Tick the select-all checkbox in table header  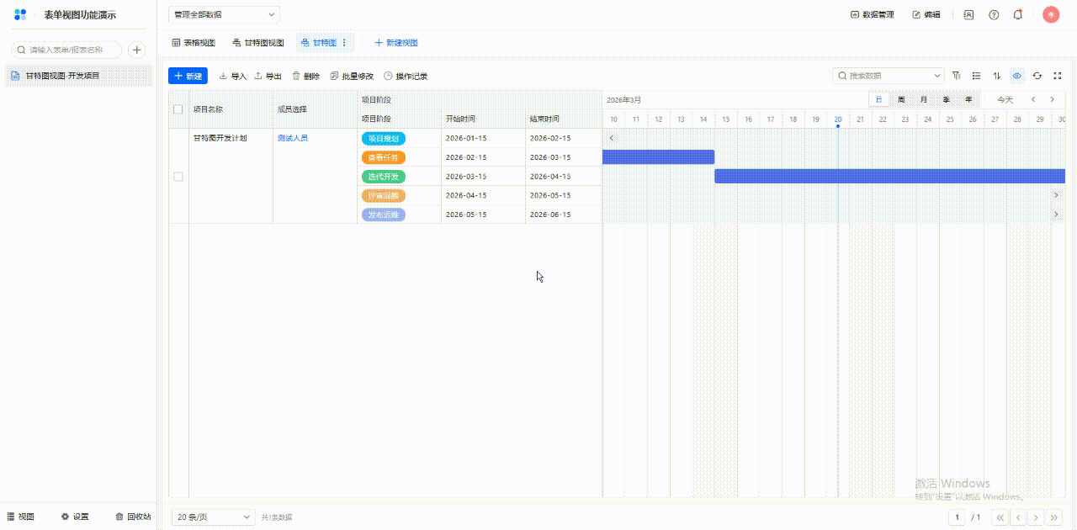(178, 109)
